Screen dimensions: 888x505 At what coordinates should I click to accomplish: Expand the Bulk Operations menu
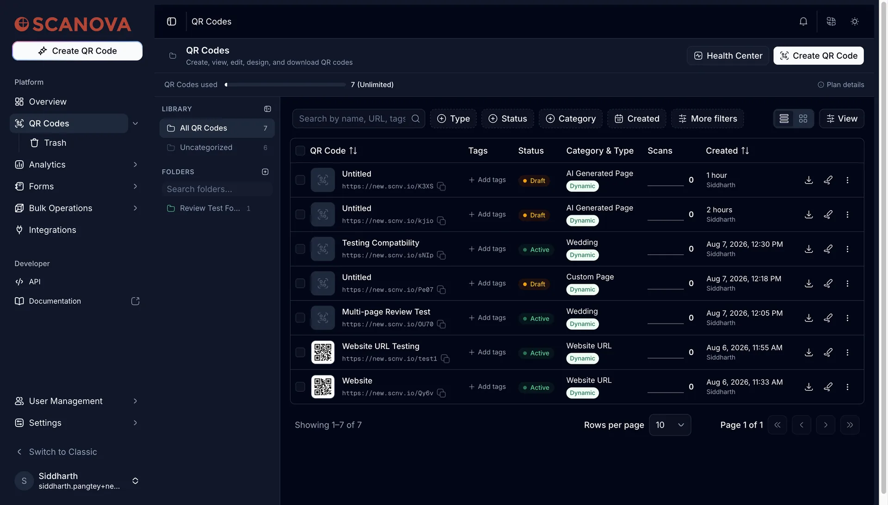[x=136, y=208]
